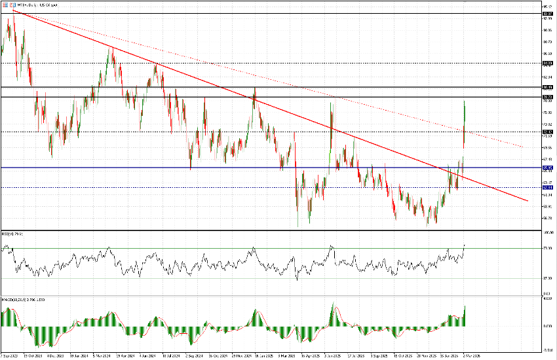Click the topmost black price label on the axis
Screen dimensions: 557x360
click(548, 13)
